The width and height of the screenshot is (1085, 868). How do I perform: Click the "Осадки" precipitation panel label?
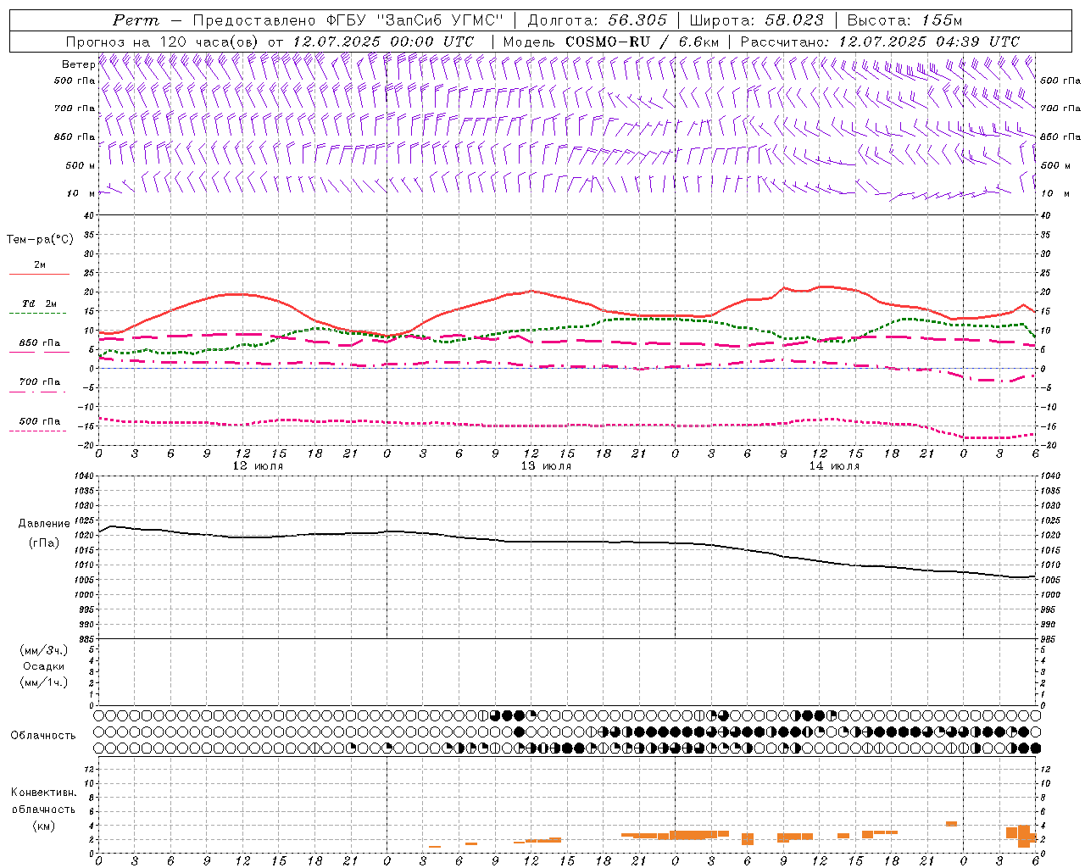pos(43,666)
